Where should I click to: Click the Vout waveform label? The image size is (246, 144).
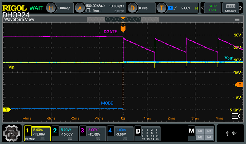pos(229,58)
